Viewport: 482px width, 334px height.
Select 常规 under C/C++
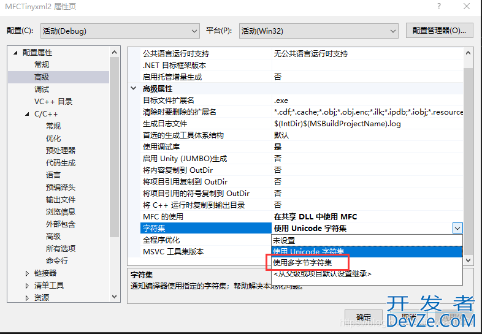tap(53, 126)
